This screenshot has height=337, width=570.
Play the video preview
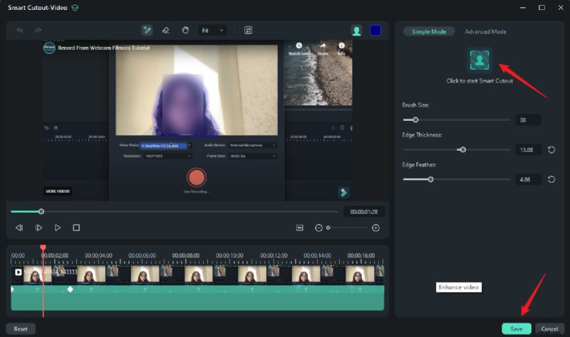pos(58,228)
